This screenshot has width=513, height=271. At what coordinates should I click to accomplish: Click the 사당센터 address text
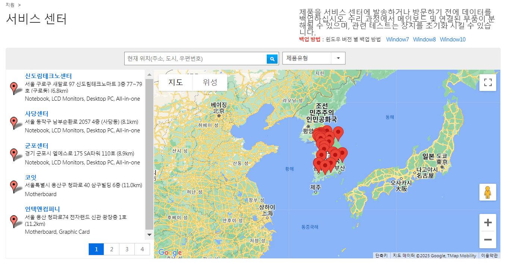pyautogui.click(x=82, y=122)
